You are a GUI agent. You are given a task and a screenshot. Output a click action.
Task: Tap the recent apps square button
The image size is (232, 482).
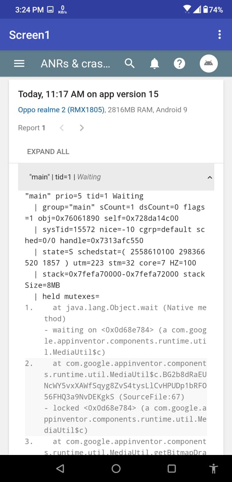(171, 468)
